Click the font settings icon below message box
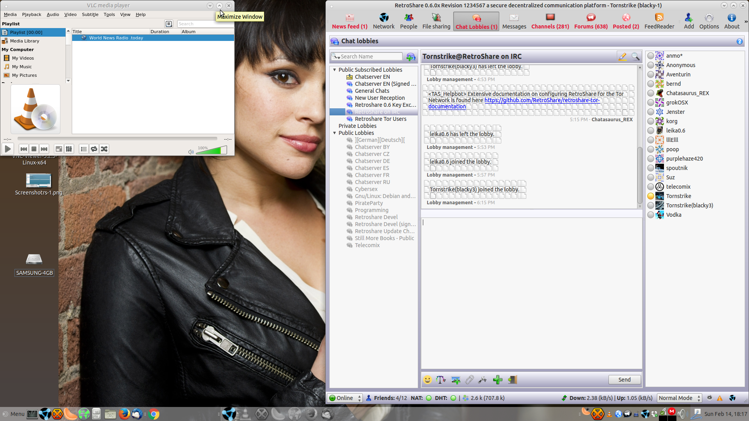 pos(441,380)
